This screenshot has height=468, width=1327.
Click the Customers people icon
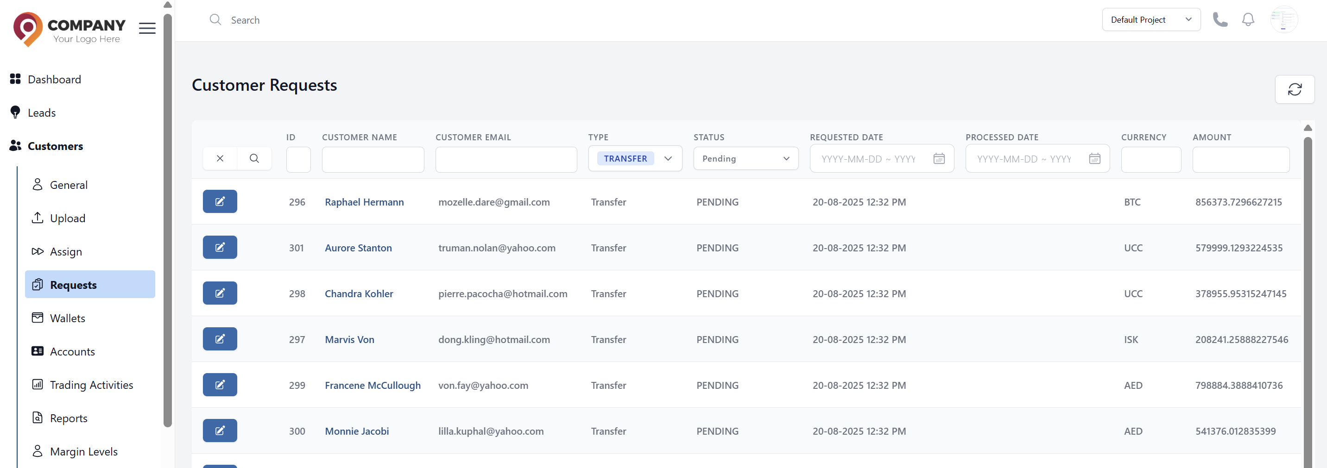15,146
